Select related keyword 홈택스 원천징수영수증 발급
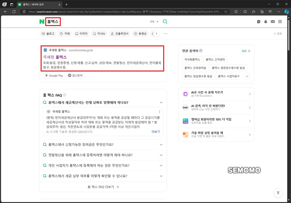The image size is (291, 203). point(228,68)
